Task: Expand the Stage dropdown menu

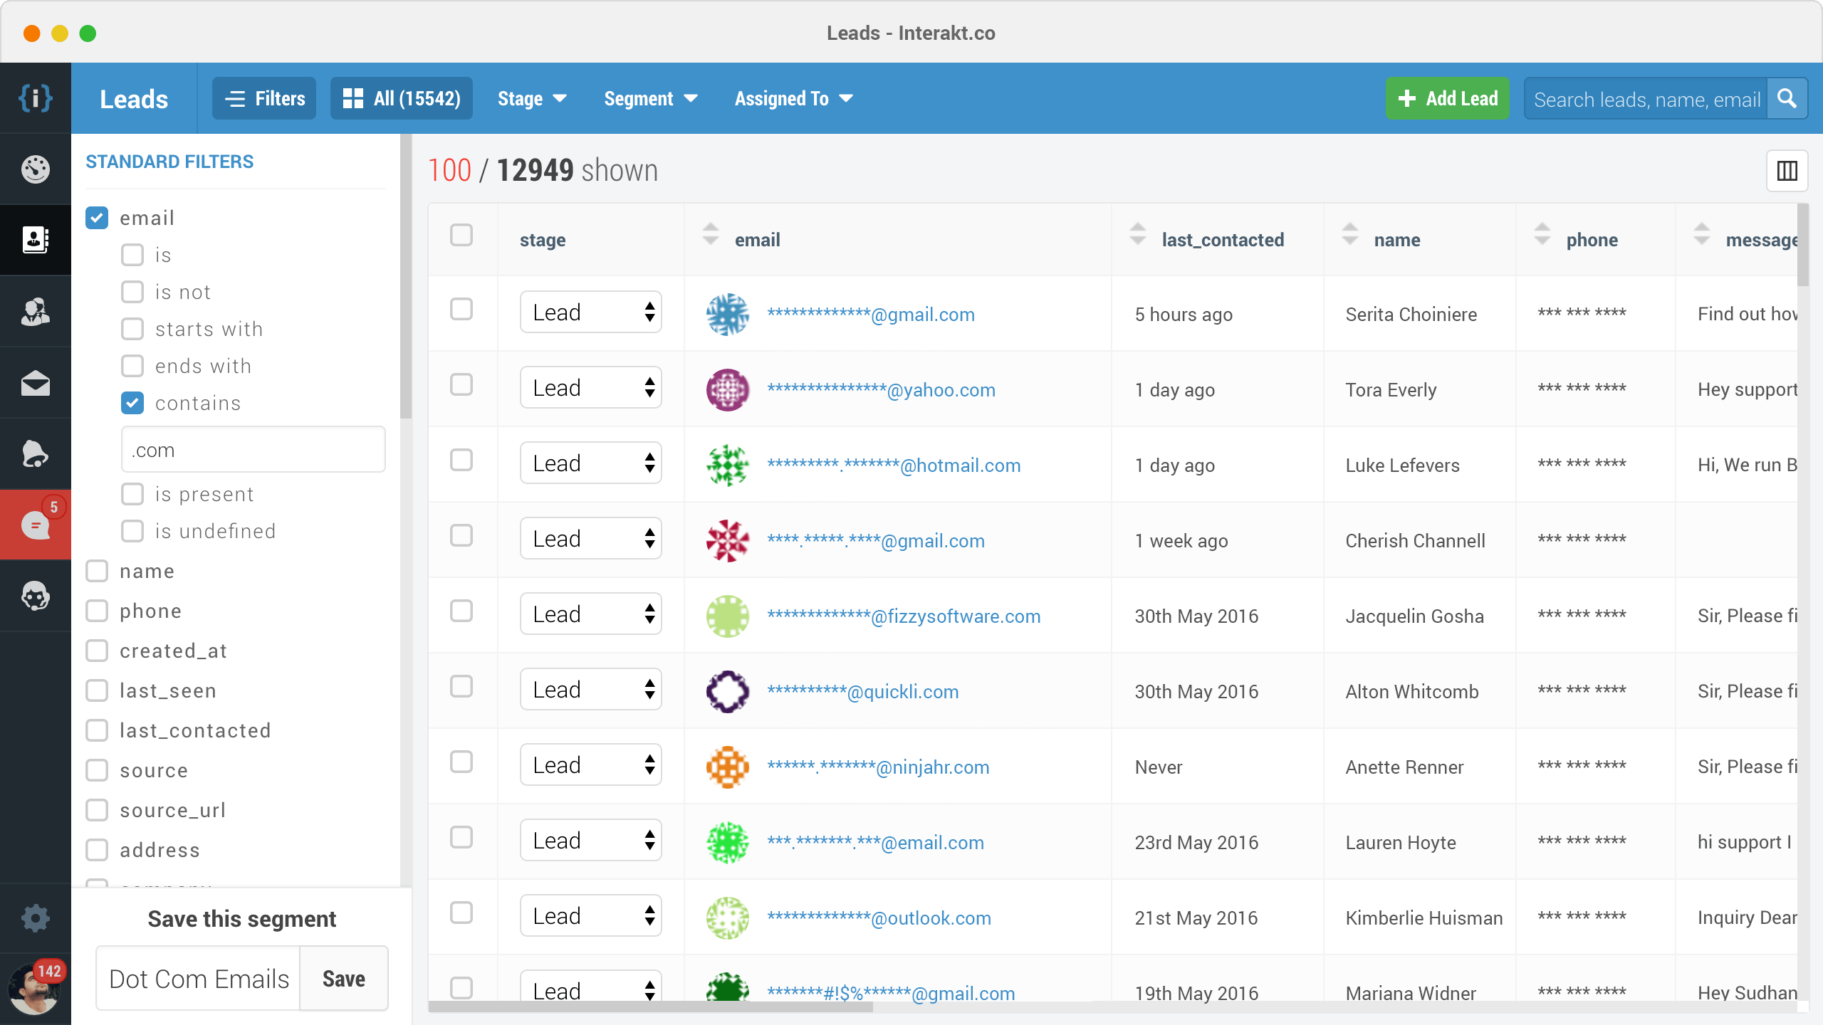Action: [532, 98]
